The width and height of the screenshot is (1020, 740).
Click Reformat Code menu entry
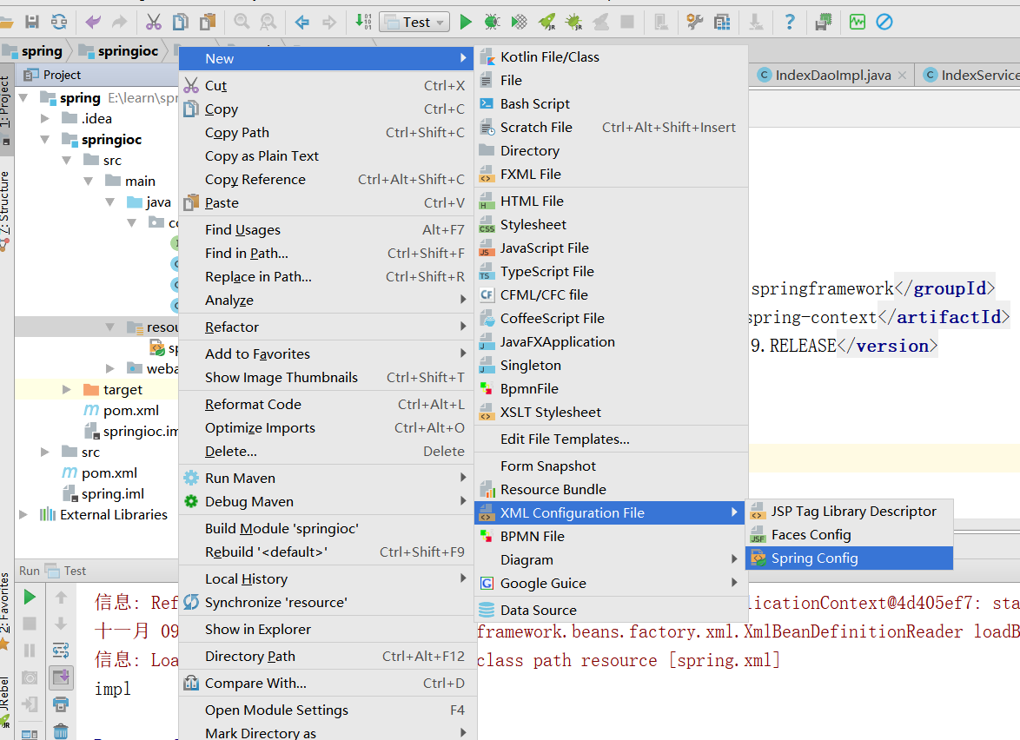(x=327, y=405)
